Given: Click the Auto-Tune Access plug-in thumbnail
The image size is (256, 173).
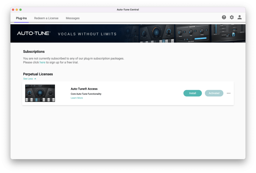Looking at the screenshot, I should pyautogui.click(x=40, y=93).
